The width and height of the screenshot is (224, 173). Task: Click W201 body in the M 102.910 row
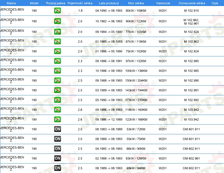tap(163, 11)
